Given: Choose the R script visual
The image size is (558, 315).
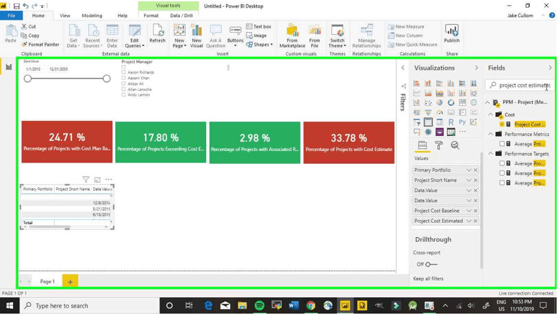Looking at the screenshot, I should tap(451, 122).
